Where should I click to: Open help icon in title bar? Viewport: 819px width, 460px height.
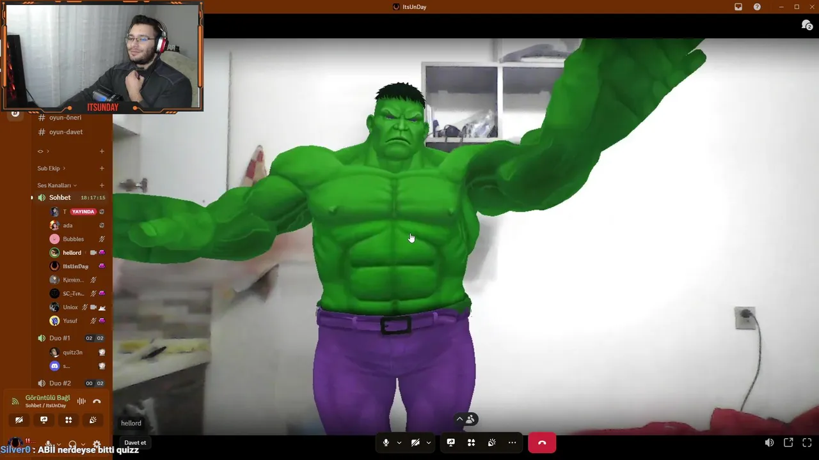758,6
